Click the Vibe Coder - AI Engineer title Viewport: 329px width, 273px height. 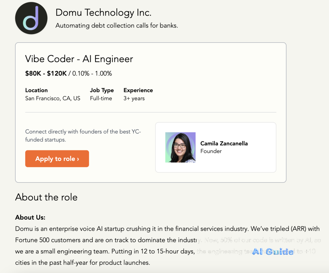click(79, 59)
